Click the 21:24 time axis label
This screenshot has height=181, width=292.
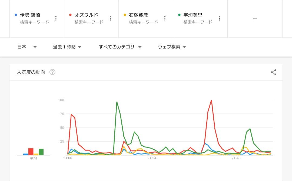pos(152,158)
